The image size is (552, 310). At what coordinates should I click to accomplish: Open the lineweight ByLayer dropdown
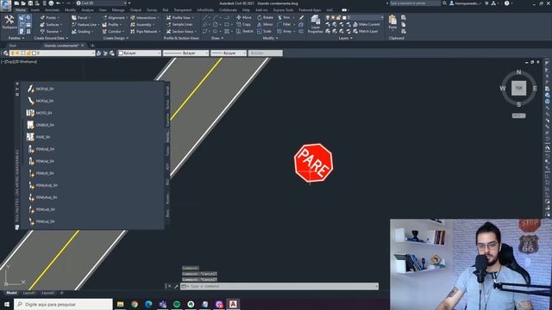pyautogui.click(x=229, y=53)
